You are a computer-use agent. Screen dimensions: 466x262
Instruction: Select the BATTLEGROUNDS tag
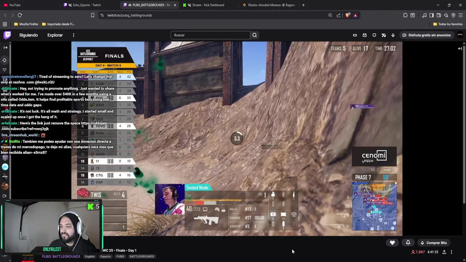pos(142,257)
